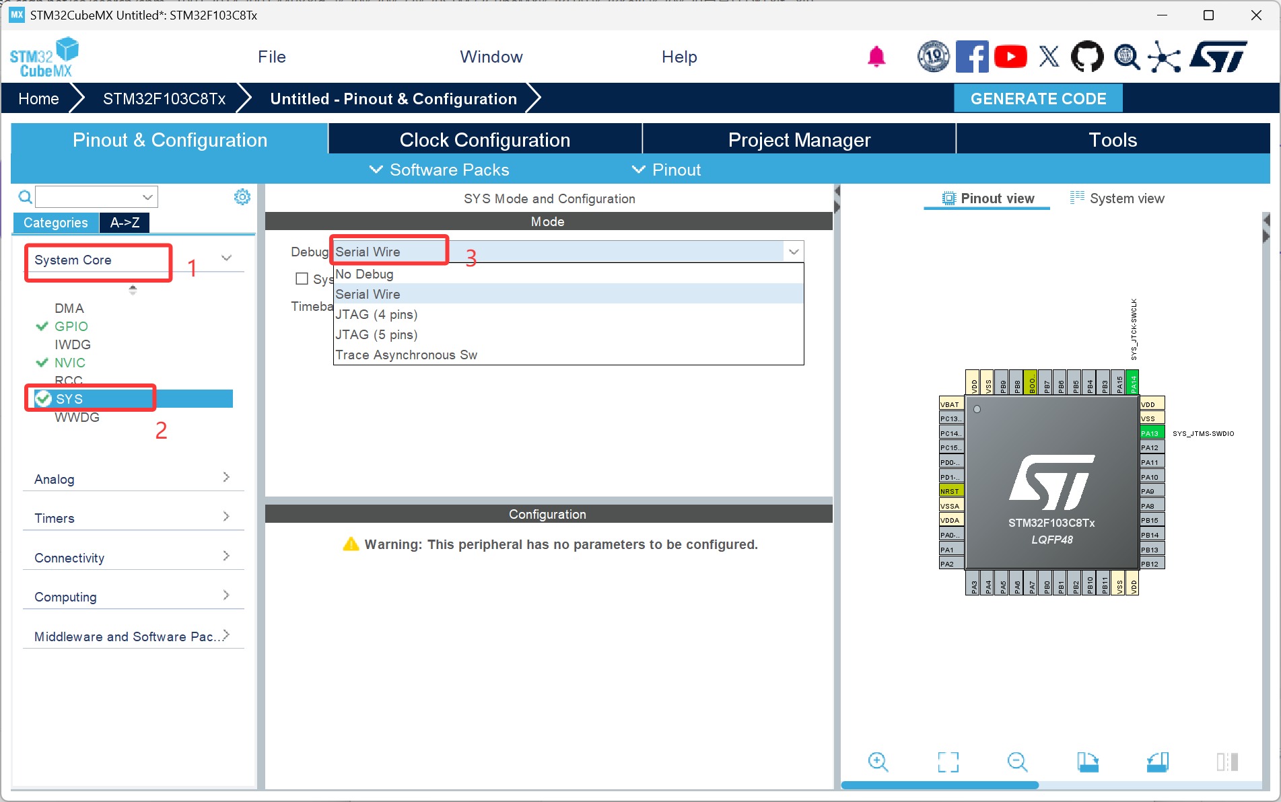This screenshot has height=802, width=1281.
Task: Click the PB12 pin on chip
Action: point(1152,564)
